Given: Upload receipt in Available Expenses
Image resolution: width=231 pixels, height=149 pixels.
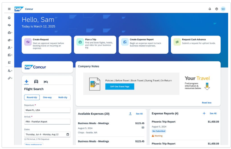Looking at the screenshot, I should click(x=130, y=114).
